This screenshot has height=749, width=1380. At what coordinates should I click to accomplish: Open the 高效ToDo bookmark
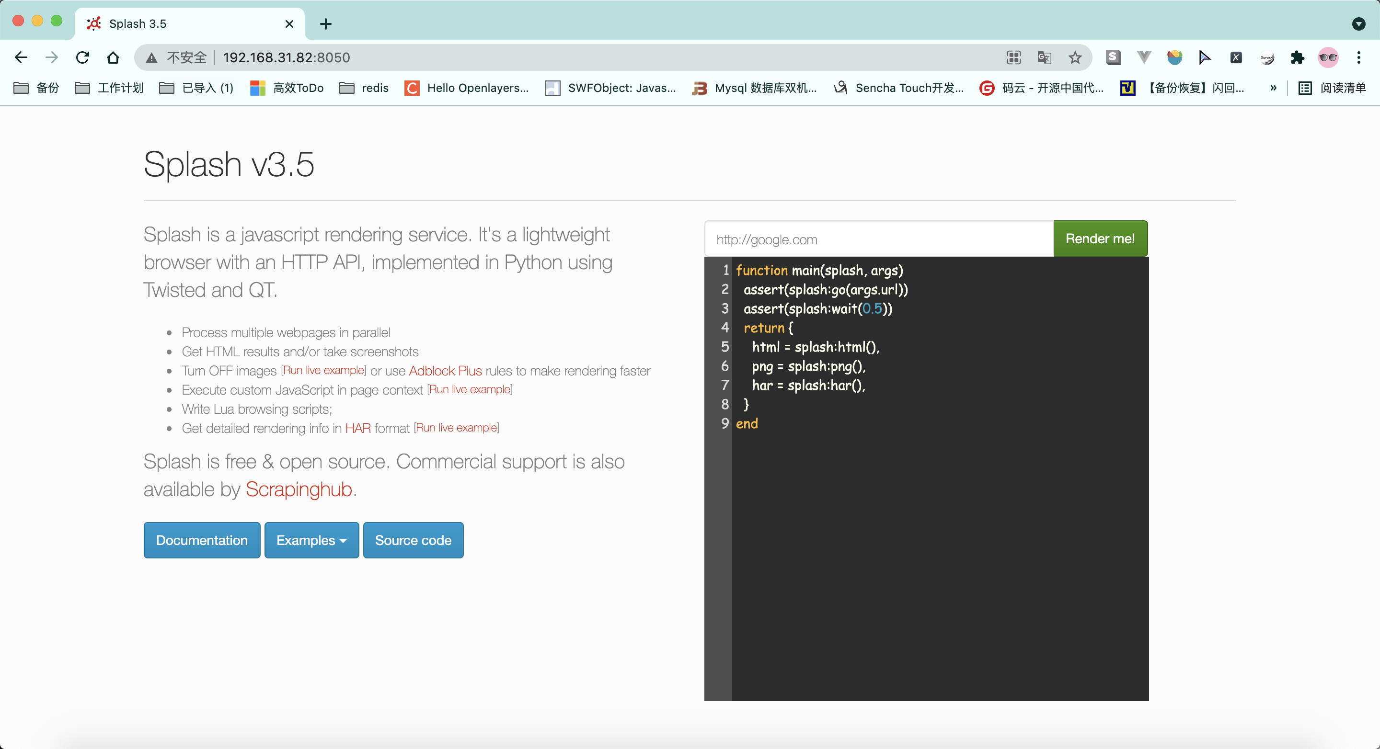287,88
